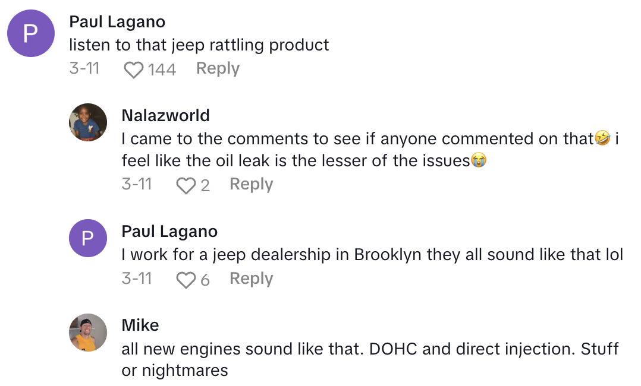Heart Paul Lagano's Brooklyn dealership reply
The height and width of the screenshot is (386, 641).
(x=186, y=280)
